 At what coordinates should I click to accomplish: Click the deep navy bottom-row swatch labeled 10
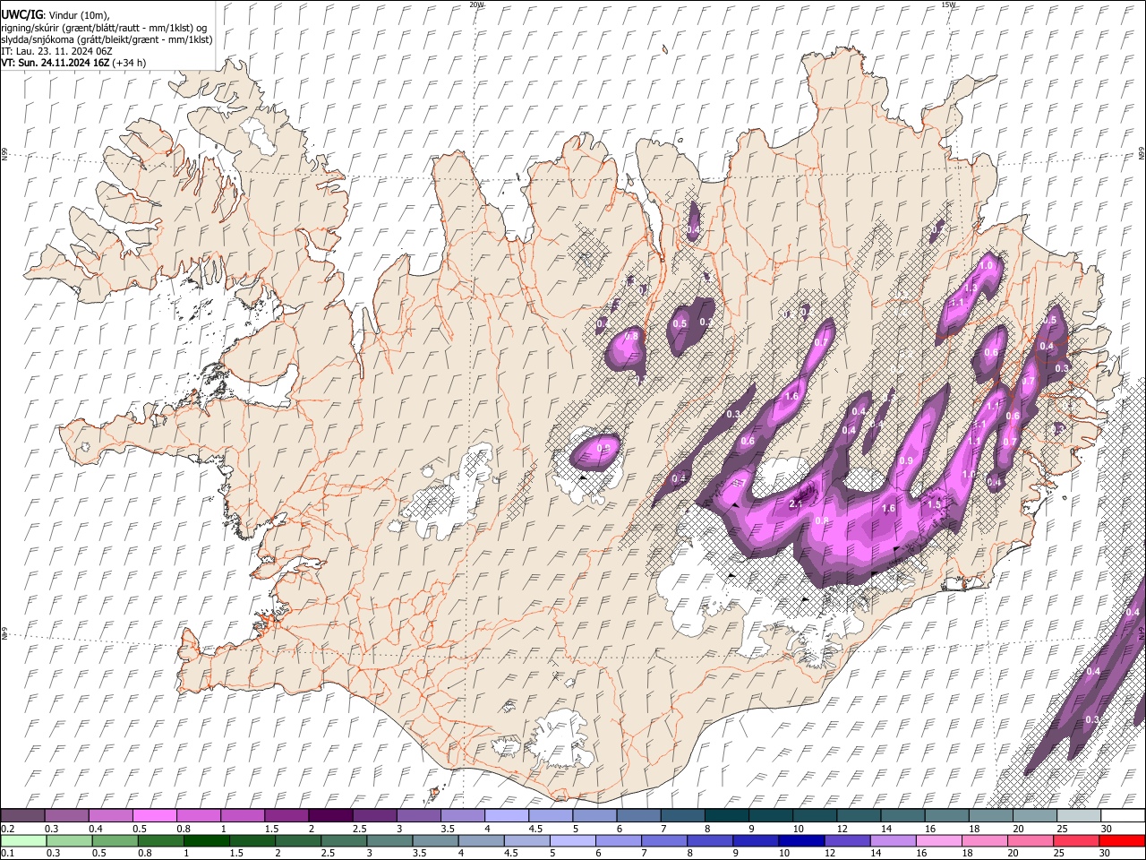point(802,840)
